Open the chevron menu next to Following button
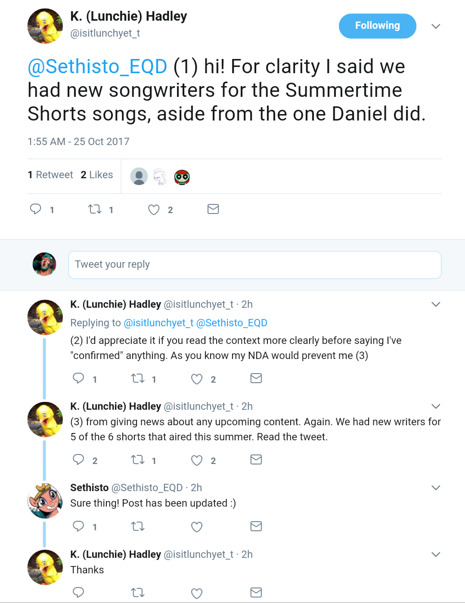Screen dimensions: 465x603 click(436, 26)
